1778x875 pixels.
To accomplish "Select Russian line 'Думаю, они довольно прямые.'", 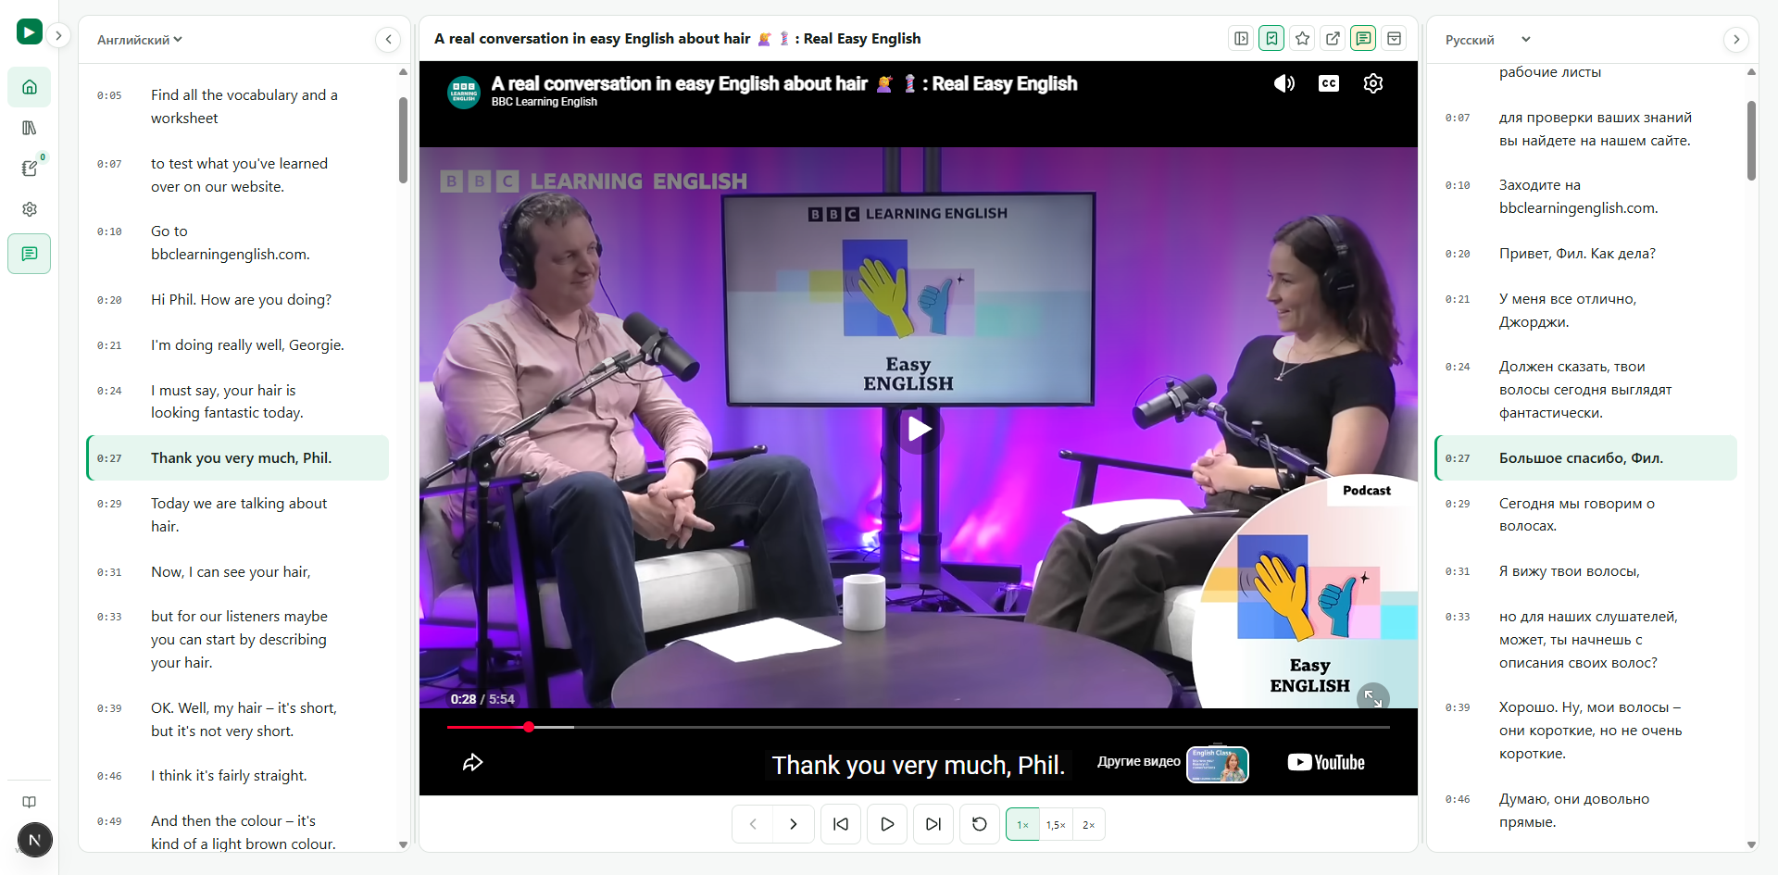I will tap(1585, 810).
